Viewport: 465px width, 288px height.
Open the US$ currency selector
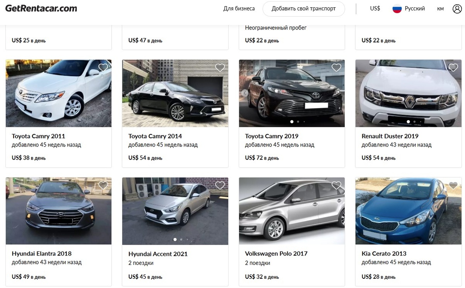374,8
